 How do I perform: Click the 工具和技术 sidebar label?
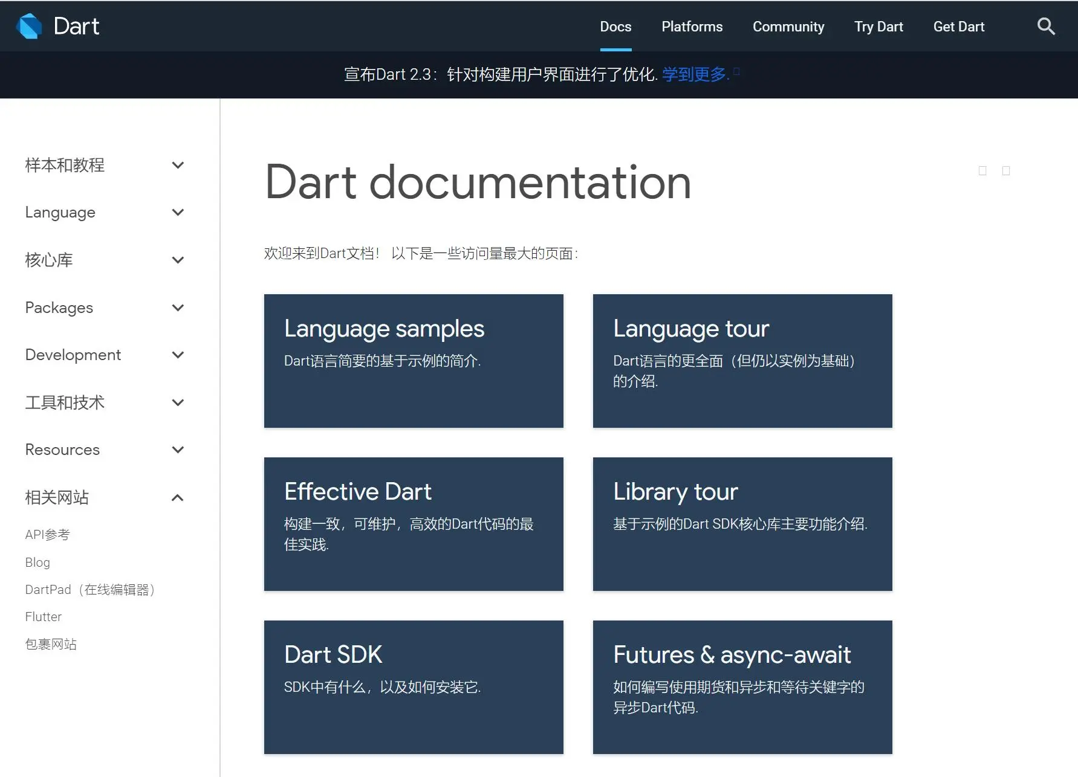(x=65, y=402)
